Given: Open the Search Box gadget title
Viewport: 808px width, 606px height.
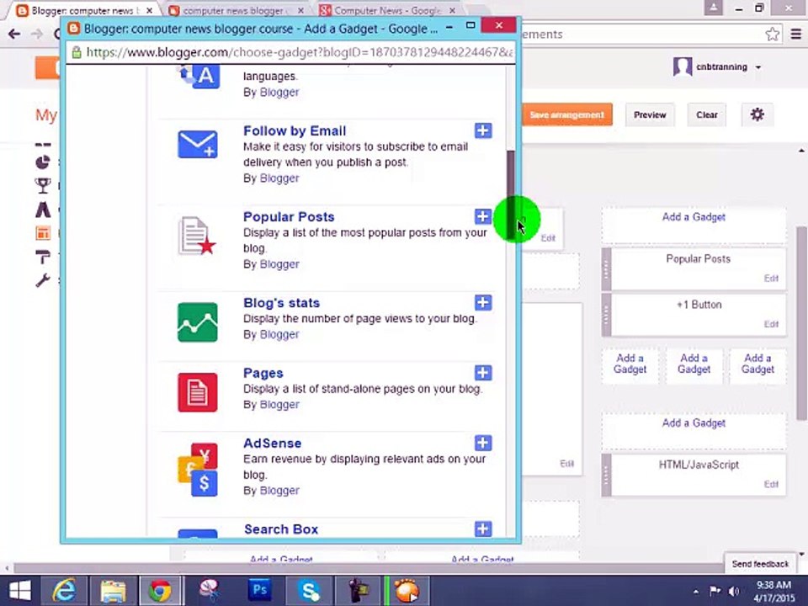Looking at the screenshot, I should click(x=281, y=529).
